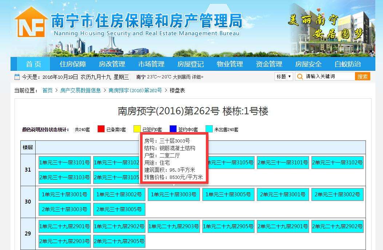Select unit 2单元三十一层3101号
Screen dimensions: 383x250
tap(283, 163)
